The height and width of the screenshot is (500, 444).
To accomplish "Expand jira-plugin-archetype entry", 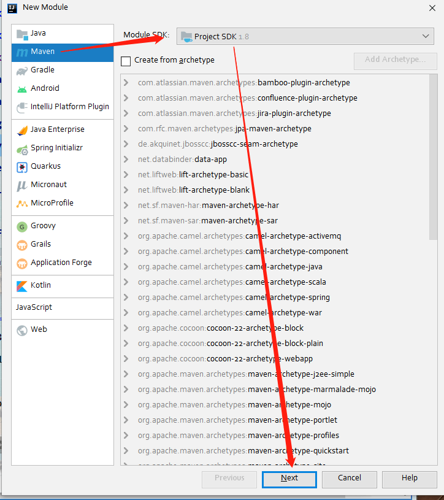I will pyautogui.click(x=126, y=113).
